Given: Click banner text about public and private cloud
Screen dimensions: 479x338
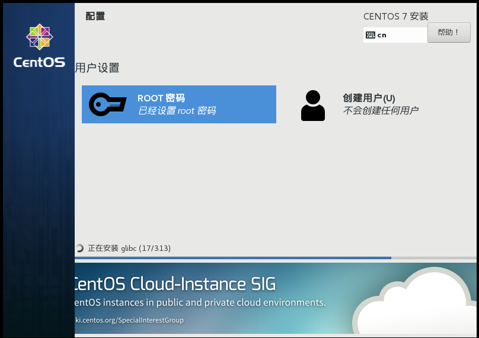Looking at the screenshot, I should click(x=200, y=302).
